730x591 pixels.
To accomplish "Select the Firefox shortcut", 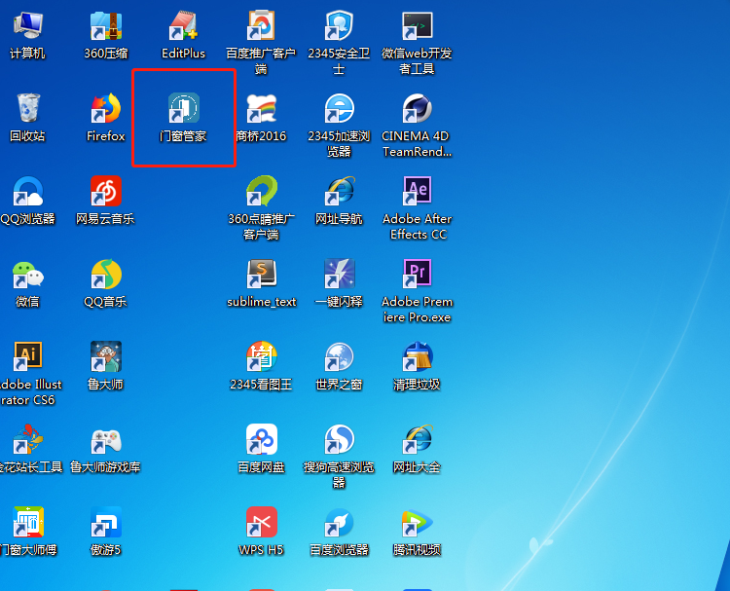I will point(106,108).
